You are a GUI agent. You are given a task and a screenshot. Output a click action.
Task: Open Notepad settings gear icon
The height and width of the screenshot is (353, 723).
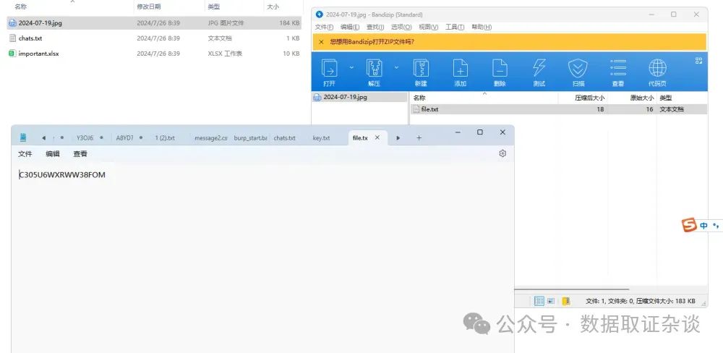click(x=502, y=153)
